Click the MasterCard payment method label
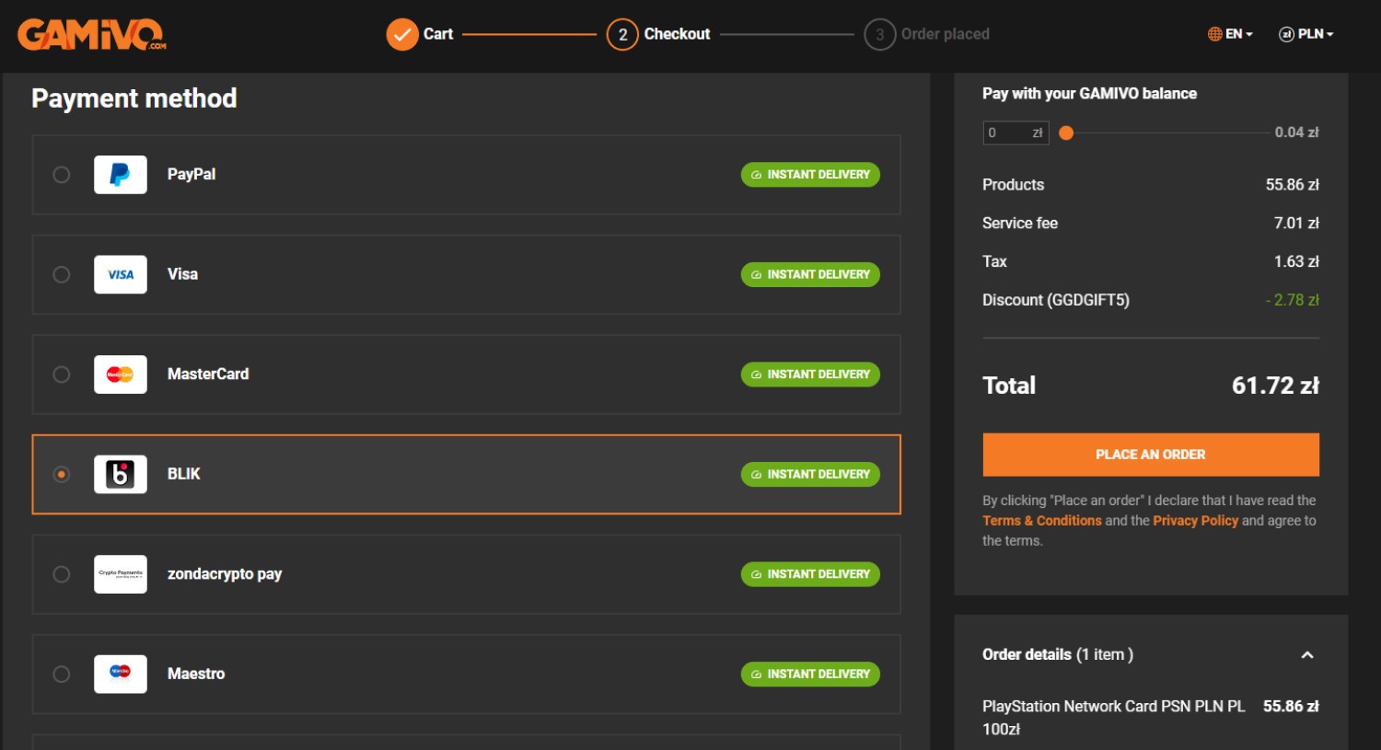1381x750 pixels. point(208,374)
